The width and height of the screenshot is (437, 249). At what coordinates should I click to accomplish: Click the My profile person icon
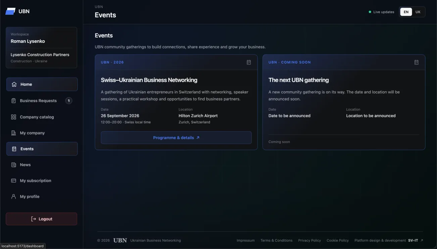(x=13, y=197)
